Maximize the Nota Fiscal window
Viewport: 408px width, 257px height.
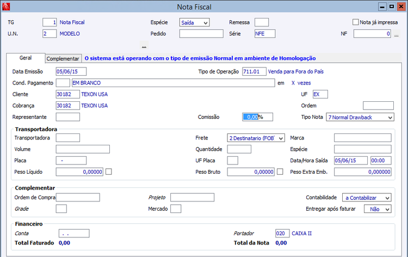[391, 6]
